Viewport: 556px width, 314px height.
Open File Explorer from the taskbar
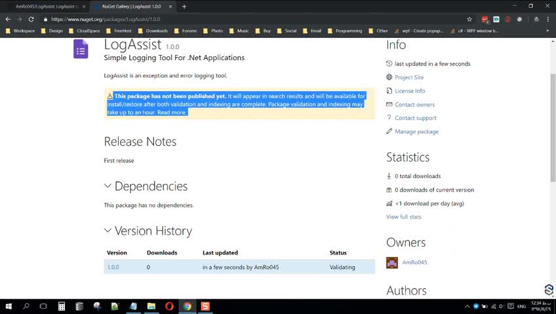(x=151, y=306)
